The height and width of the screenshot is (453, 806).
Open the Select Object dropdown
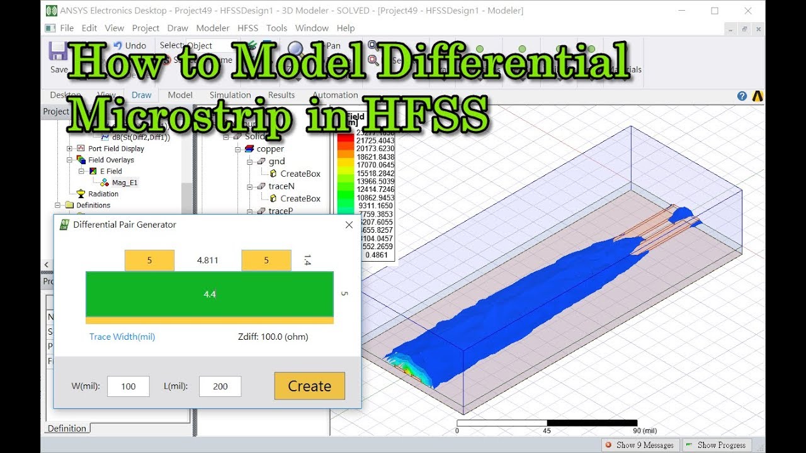tap(211, 45)
